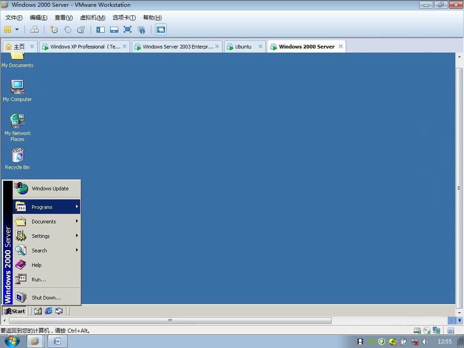Open Help from the Start menu
The image size is (464, 348).
(47, 265)
